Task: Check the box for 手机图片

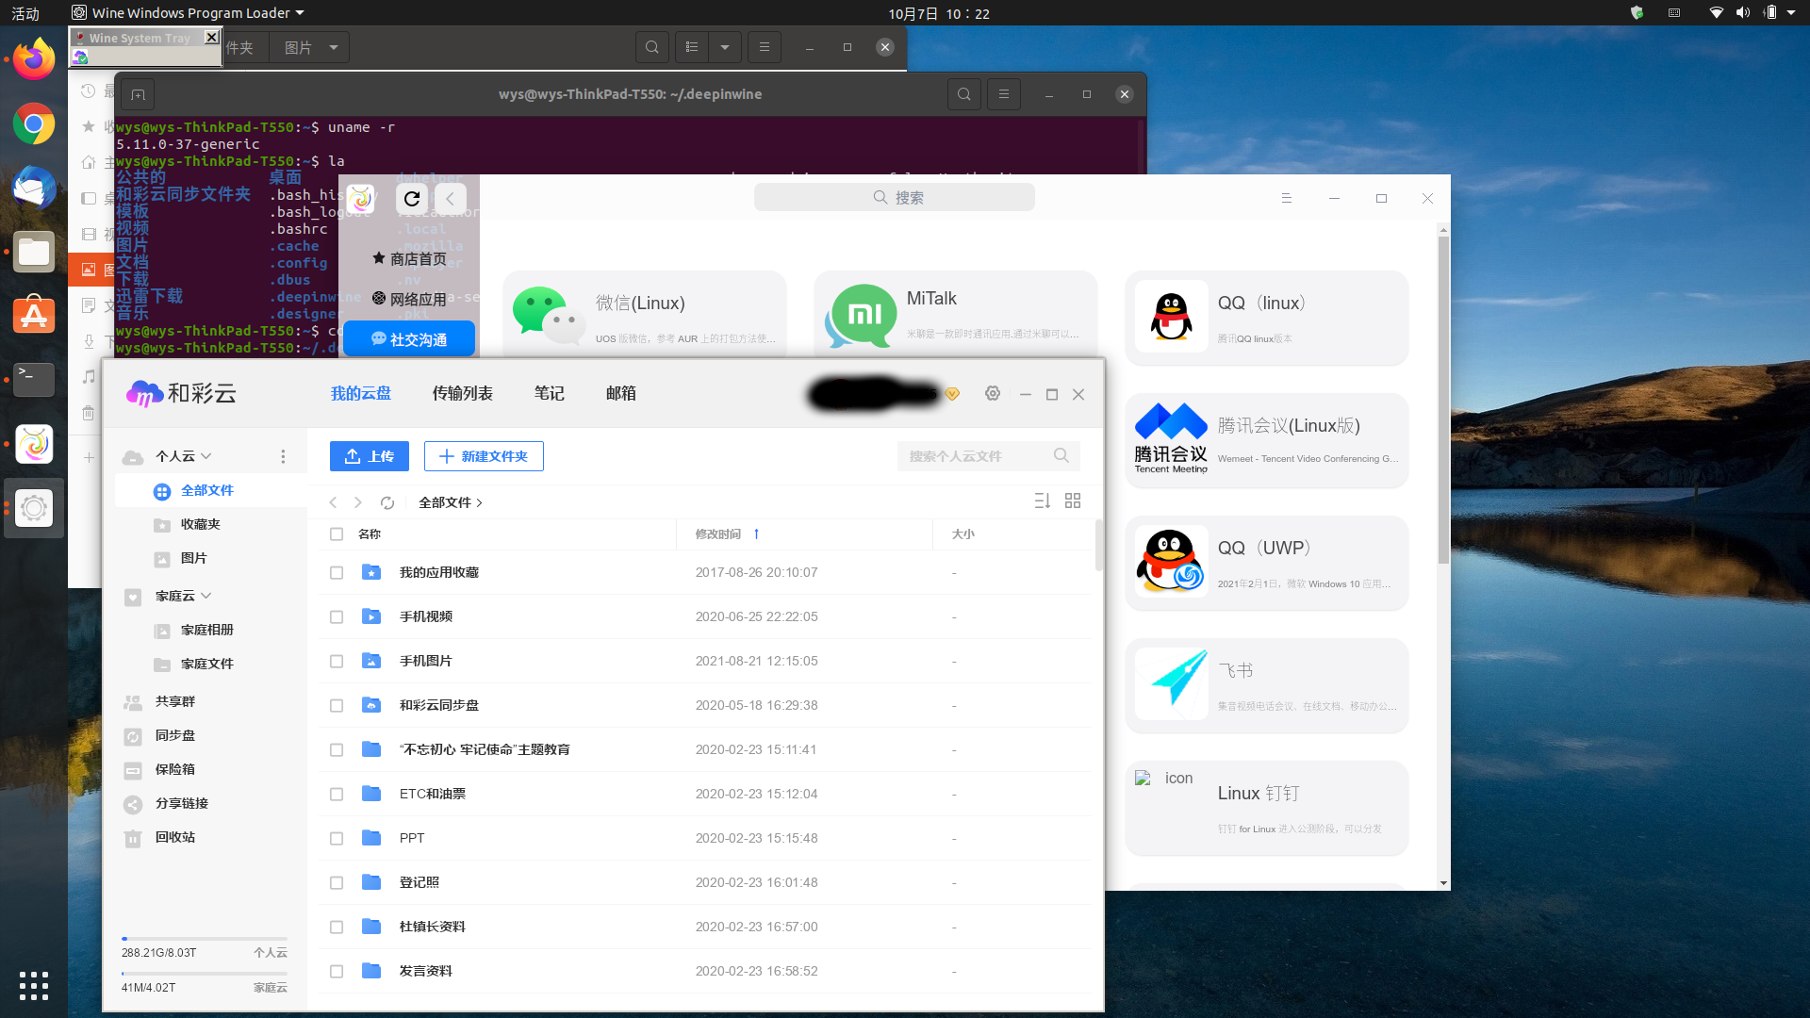Action: pos(337,662)
